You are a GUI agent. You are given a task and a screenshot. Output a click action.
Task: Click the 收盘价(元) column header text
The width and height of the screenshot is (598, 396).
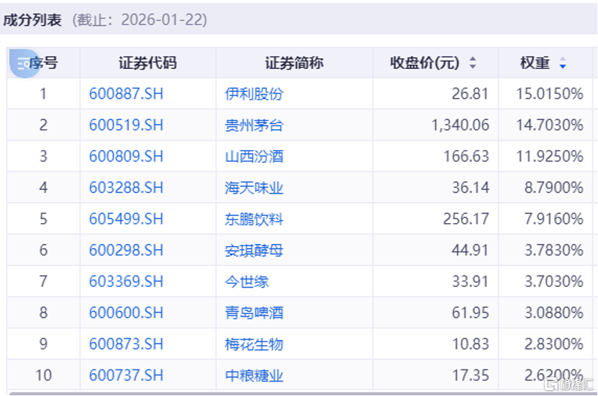425,63
